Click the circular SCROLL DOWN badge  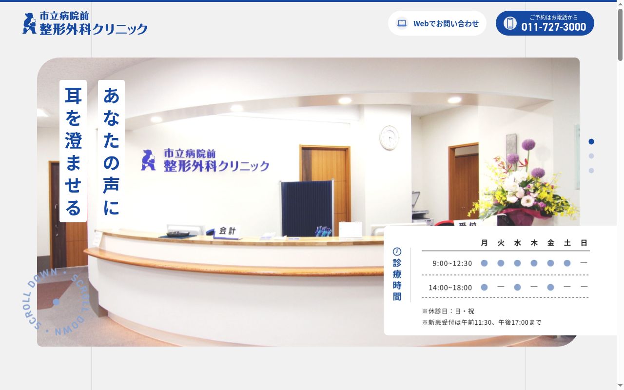[56, 302]
